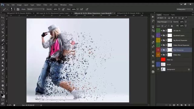The width and height of the screenshot is (194, 109).
Task: Click the foreground color swatch
Action: point(2,95)
